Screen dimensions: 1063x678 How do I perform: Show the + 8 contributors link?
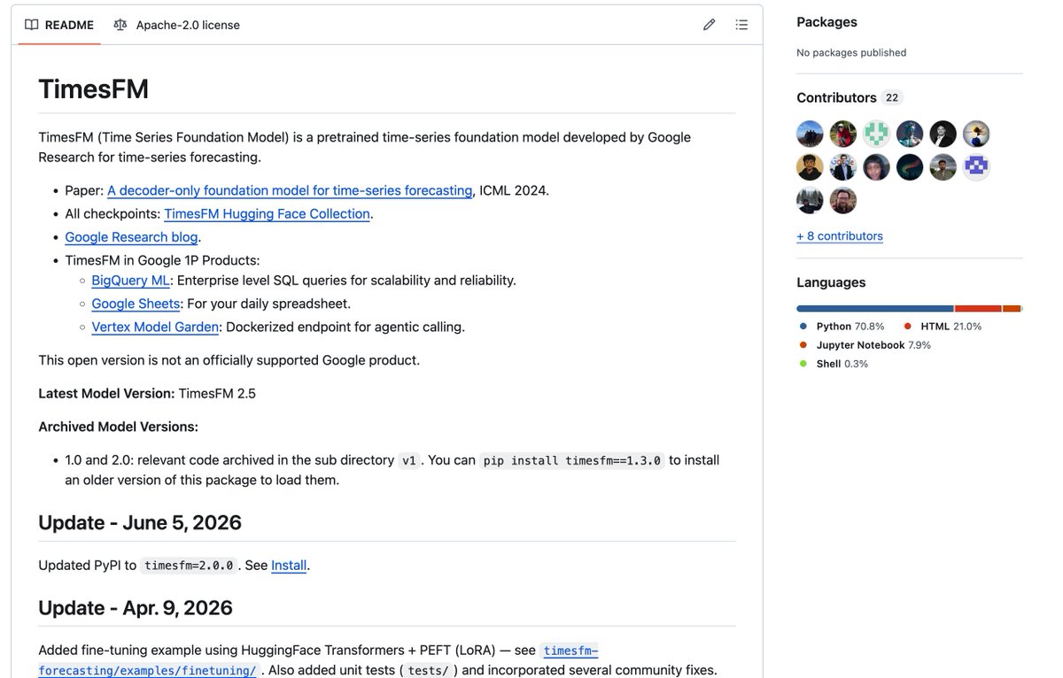[x=840, y=236]
